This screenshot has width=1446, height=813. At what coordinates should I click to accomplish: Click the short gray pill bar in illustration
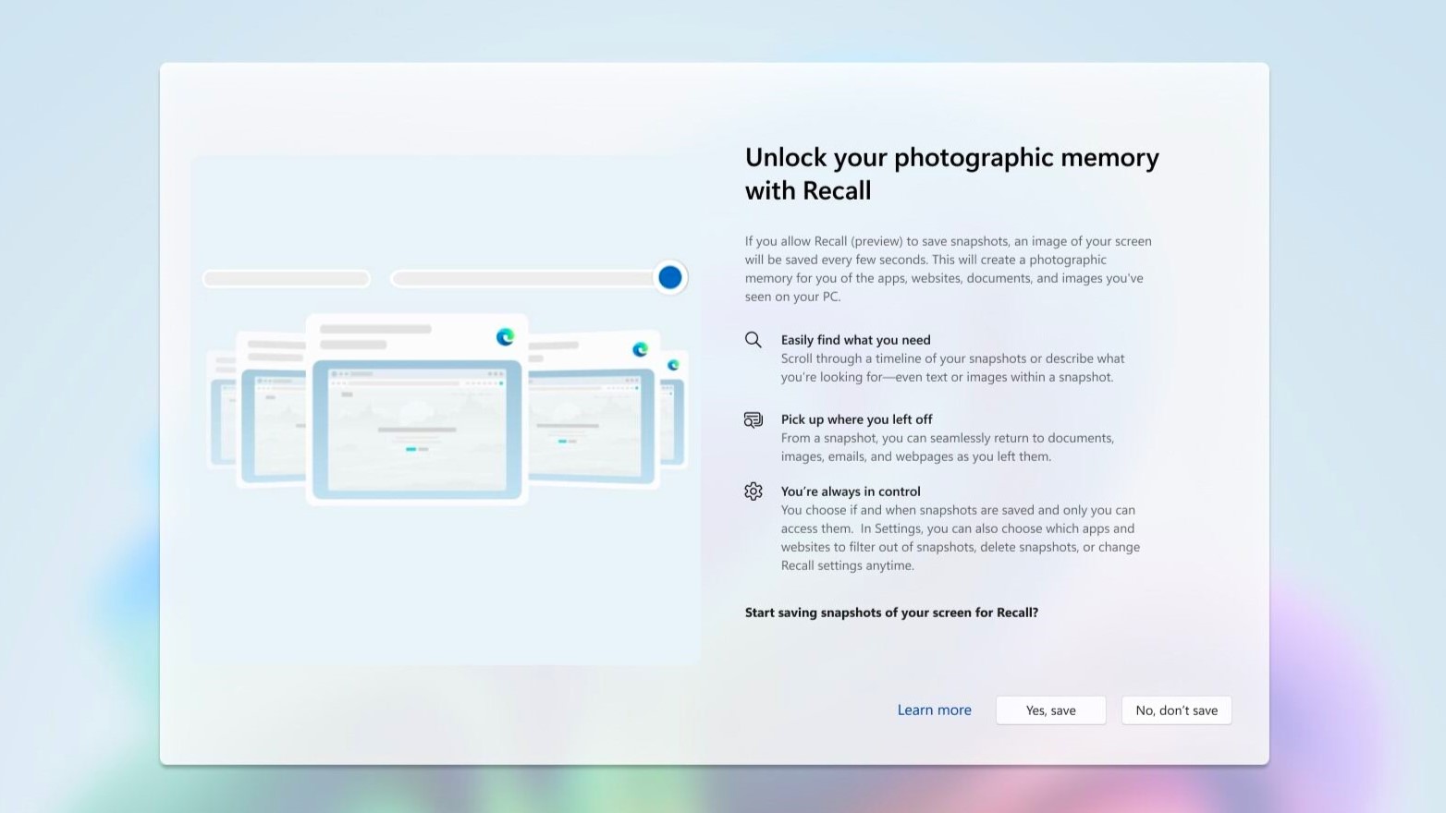pyautogui.click(x=287, y=278)
